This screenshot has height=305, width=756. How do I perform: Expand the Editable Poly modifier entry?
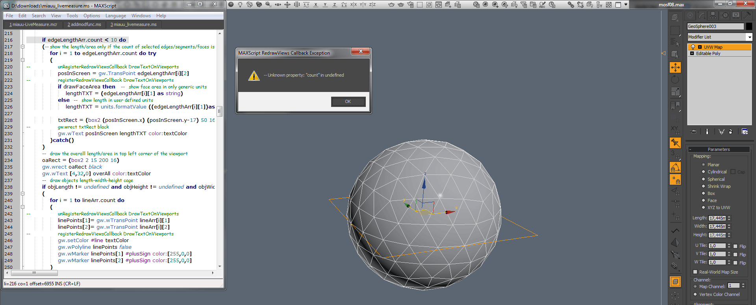[x=692, y=53]
